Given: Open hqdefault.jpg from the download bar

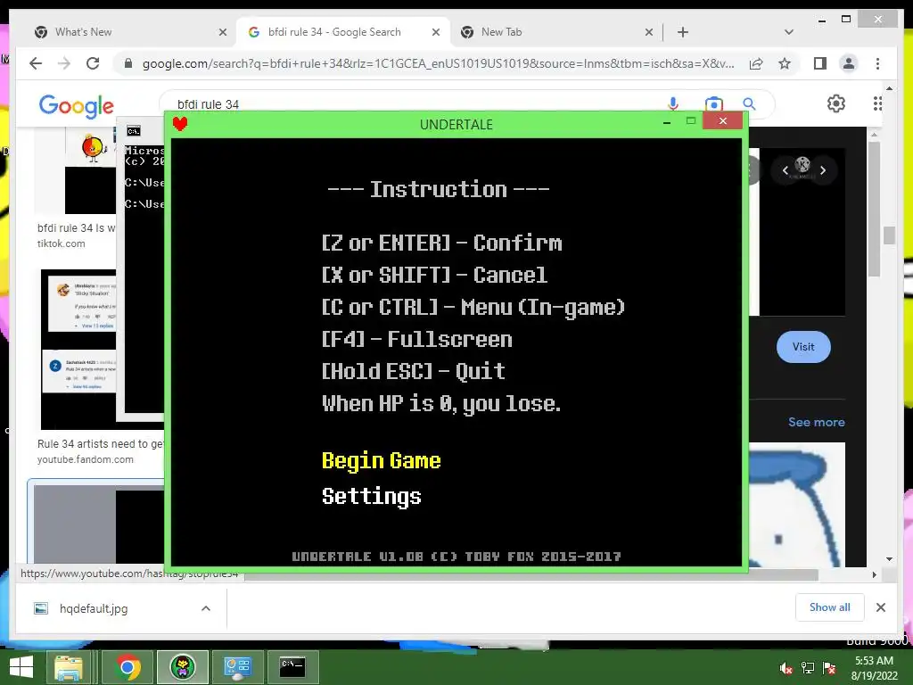Looking at the screenshot, I should coord(93,608).
